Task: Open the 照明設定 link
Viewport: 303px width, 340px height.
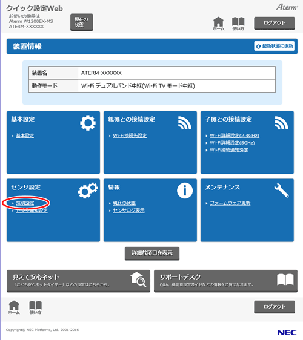Action: [25, 203]
